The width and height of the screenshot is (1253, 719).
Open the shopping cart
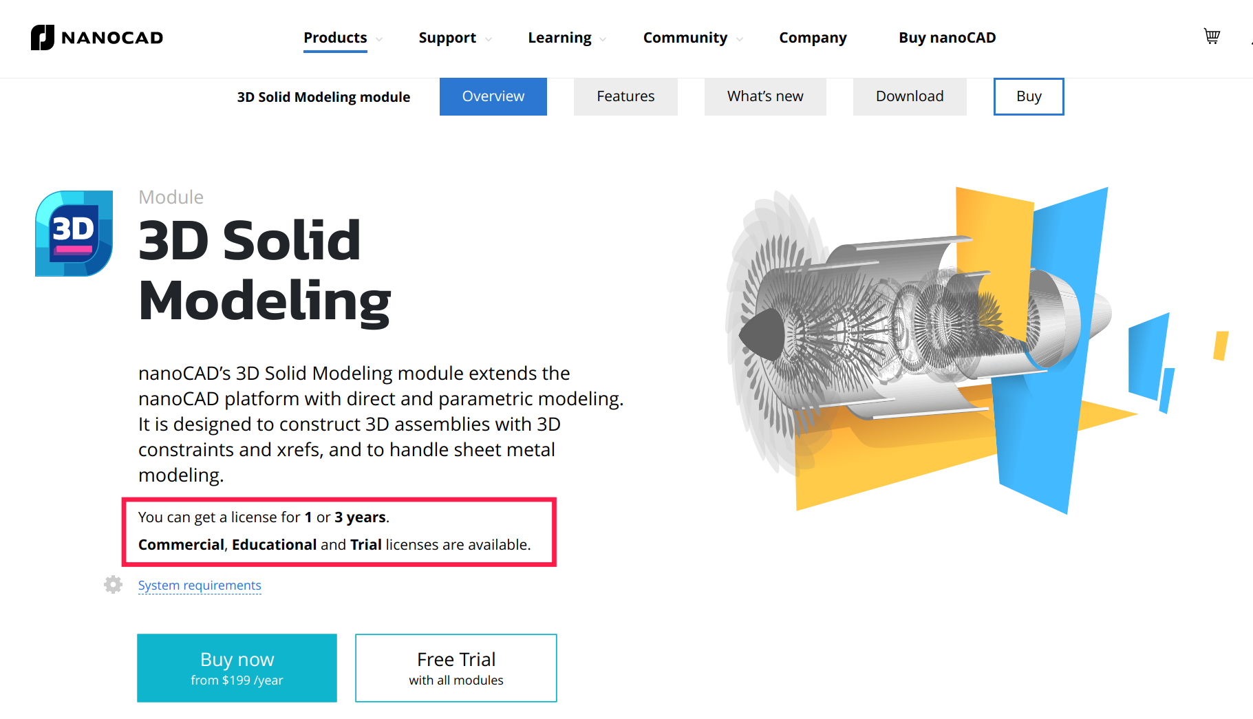[x=1212, y=36]
